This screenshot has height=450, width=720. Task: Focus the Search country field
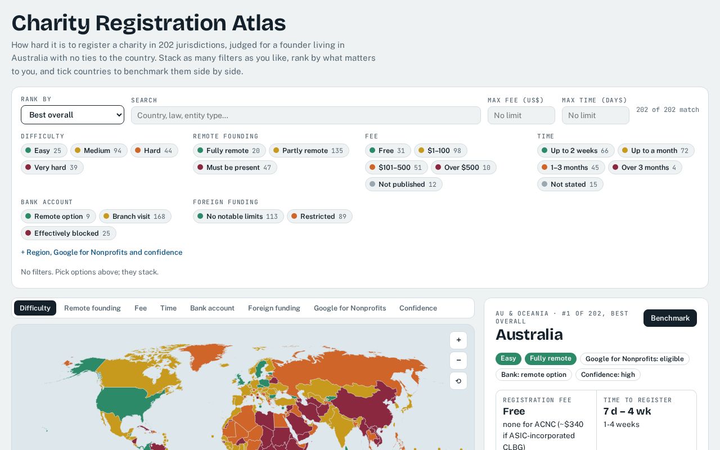click(x=306, y=115)
